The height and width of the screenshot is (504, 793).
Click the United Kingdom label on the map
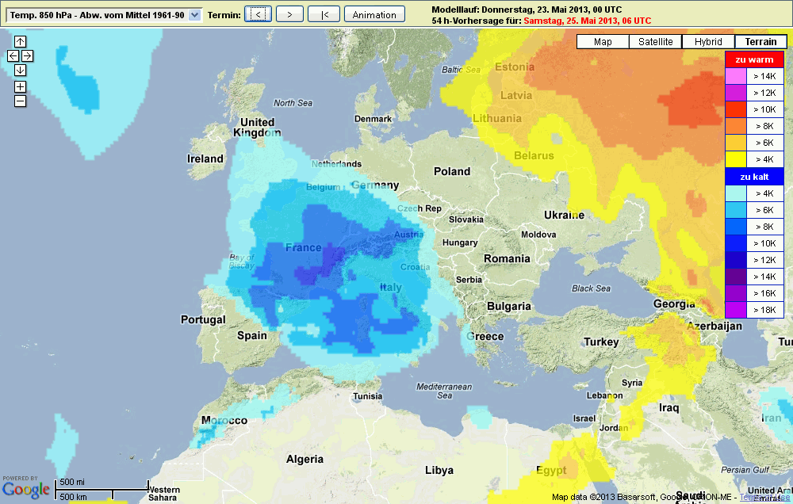tap(257, 128)
